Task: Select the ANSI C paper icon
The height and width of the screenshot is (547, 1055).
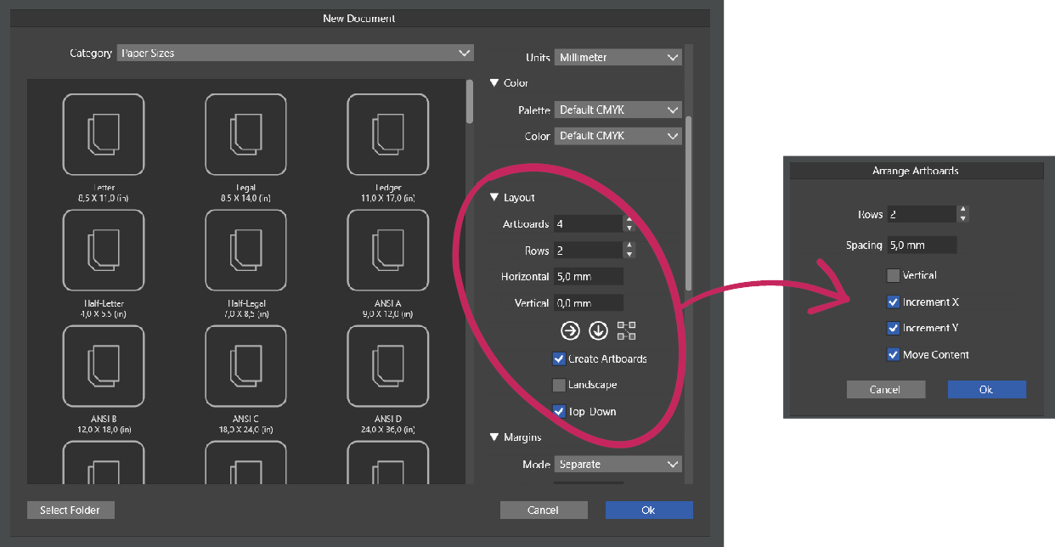Action: coord(245,366)
